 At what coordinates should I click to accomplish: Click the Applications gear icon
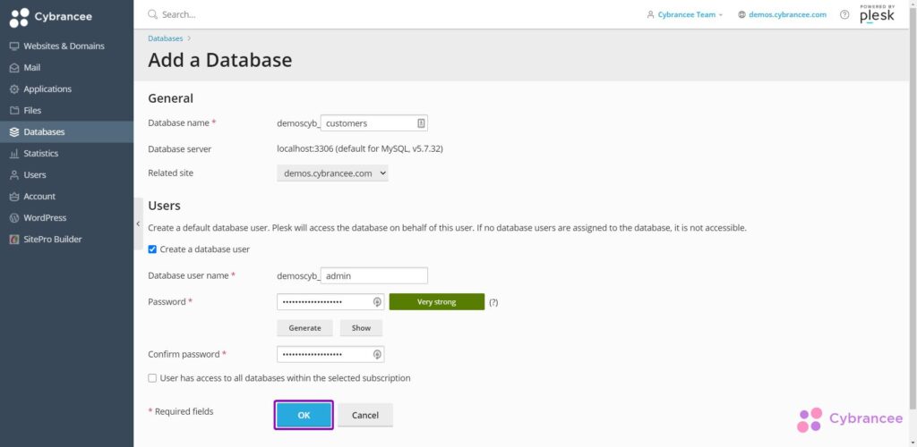pos(14,89)
